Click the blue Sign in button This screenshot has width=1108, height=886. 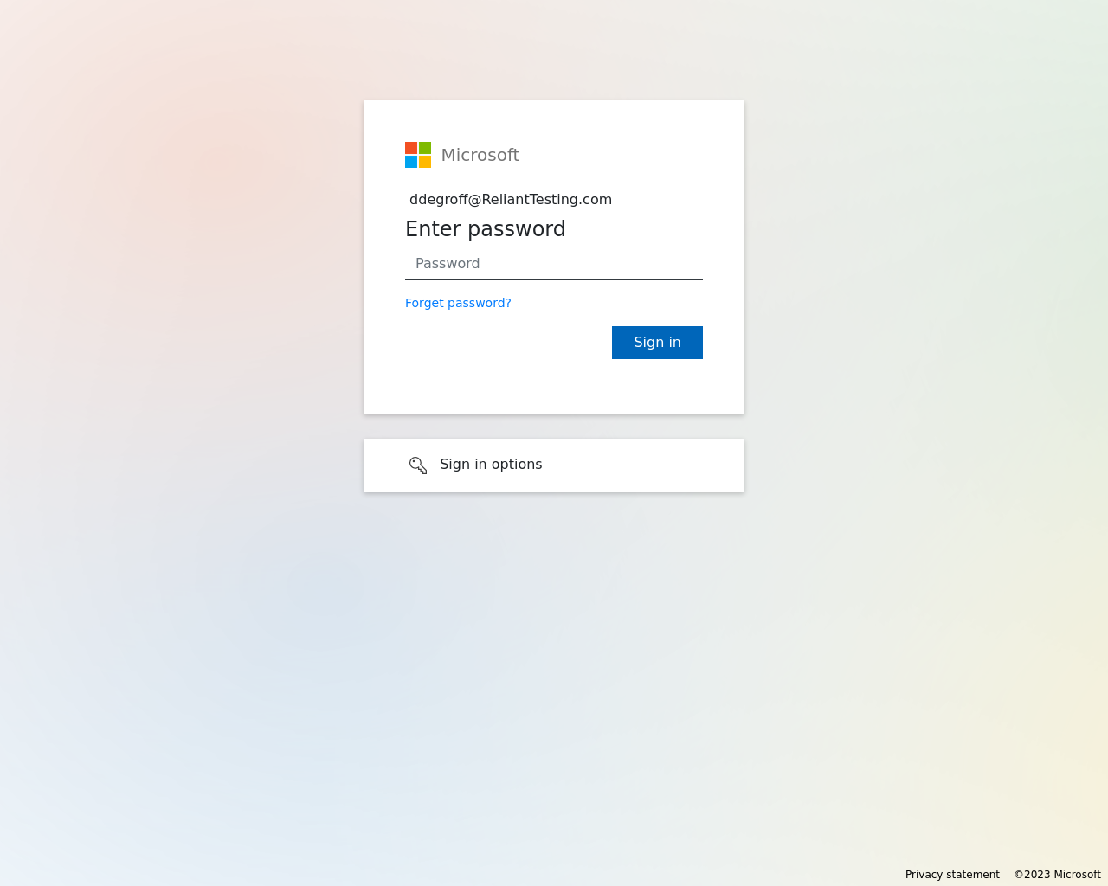click(x=657, y=343)
